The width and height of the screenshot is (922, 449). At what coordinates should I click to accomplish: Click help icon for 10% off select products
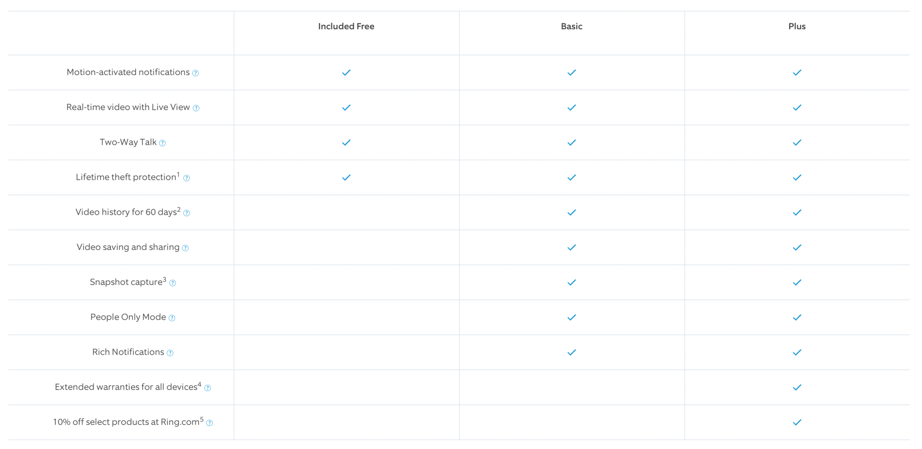(209, 423)
